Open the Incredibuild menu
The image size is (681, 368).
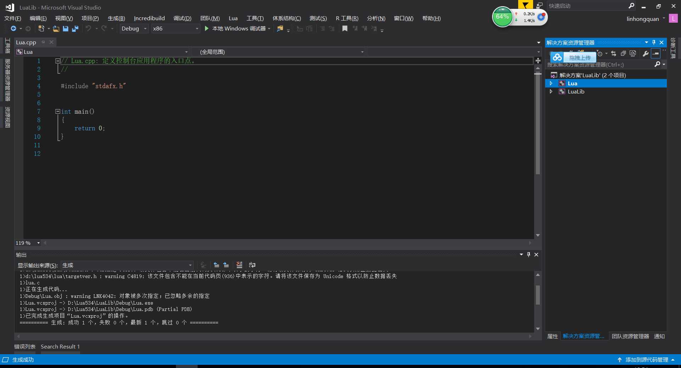[x=149, y=18]
